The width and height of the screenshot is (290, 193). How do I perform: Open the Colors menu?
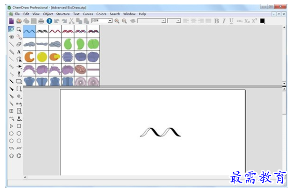pyautogui.click(x=101, y=14)
